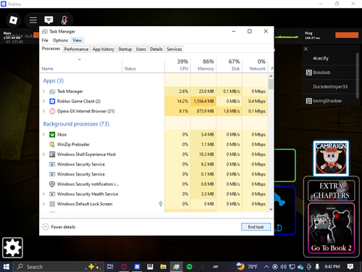This screenshot has height=272, width=362.
Task: Open the View menu in Task Manager
Action: click(x=77, y=41)
